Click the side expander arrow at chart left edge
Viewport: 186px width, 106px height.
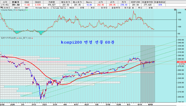click(x=1, y=54)
